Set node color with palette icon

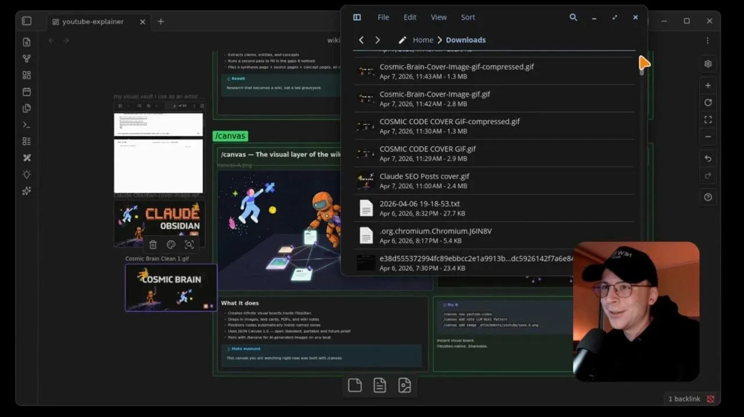[171, 245]
